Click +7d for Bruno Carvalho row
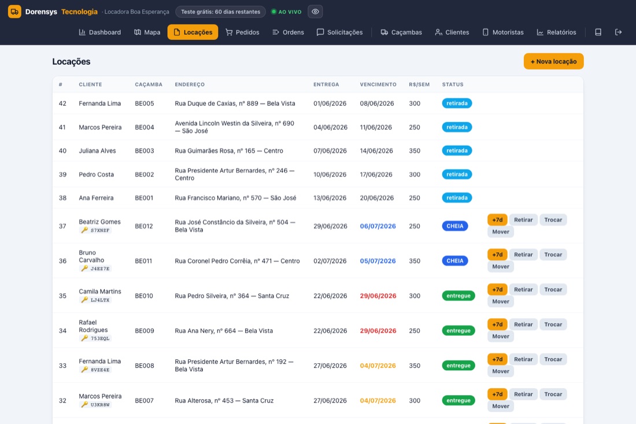636x424 pixels. (497, 255)
